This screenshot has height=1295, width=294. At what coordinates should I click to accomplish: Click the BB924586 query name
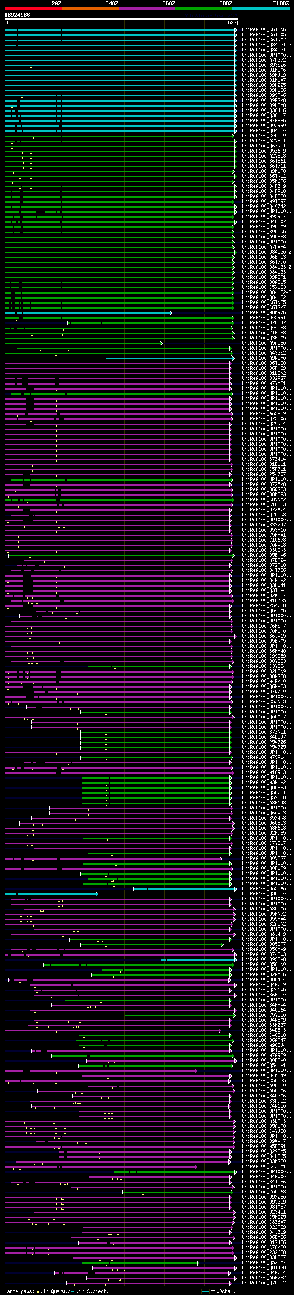(17, 15)
